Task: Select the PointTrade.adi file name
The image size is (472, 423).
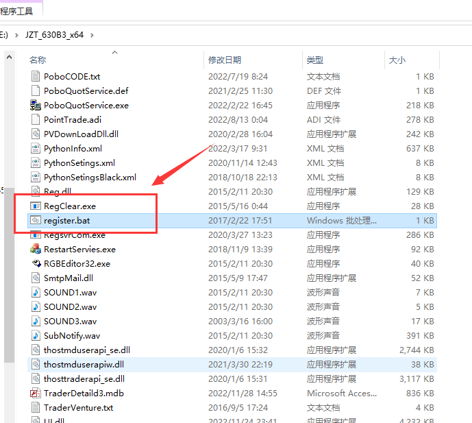Action: (73, 119)
